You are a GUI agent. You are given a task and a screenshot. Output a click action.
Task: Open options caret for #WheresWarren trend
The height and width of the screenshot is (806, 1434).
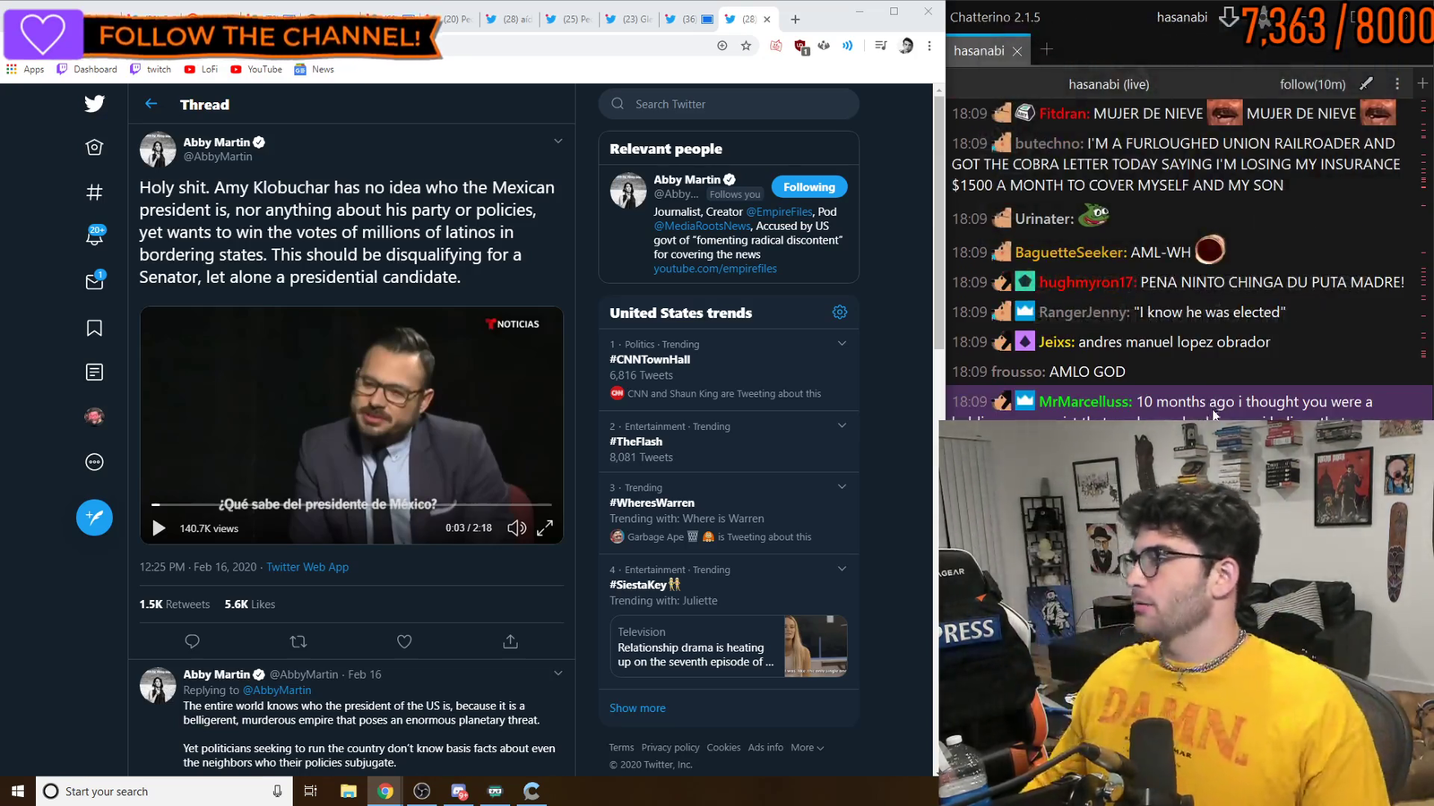point(842,486)
